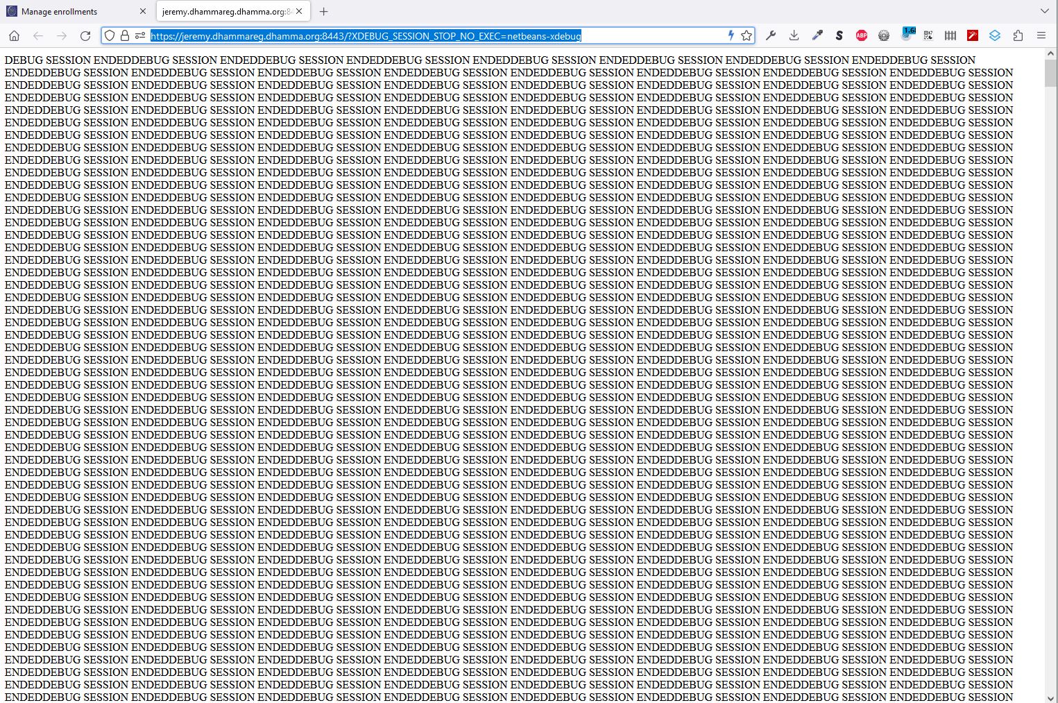Click the padlock site security icon
This screenshot has height=703, width=1058.
[125, 35]
